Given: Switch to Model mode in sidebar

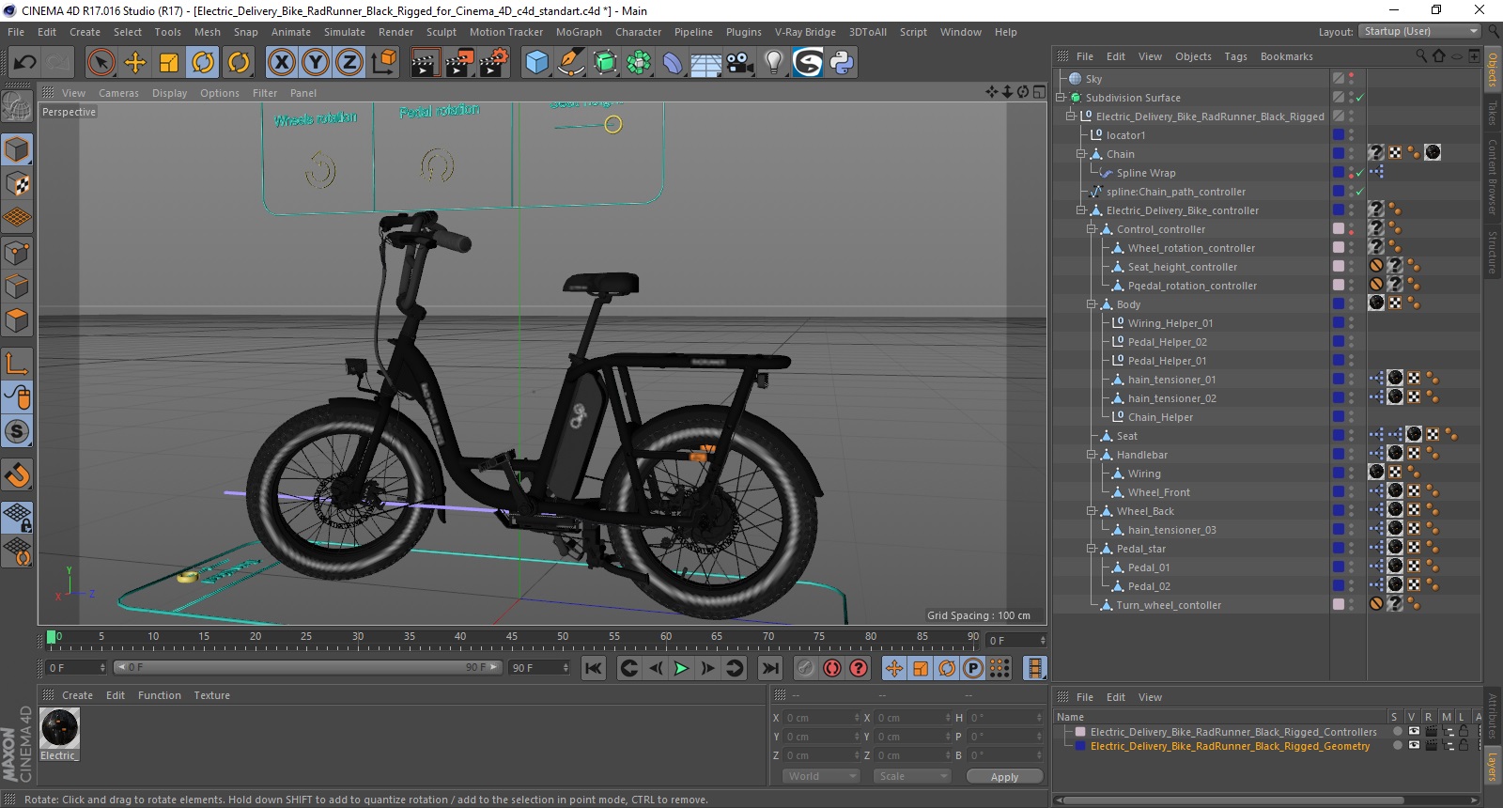Looking at the screenshot, I should pos(17,150).
